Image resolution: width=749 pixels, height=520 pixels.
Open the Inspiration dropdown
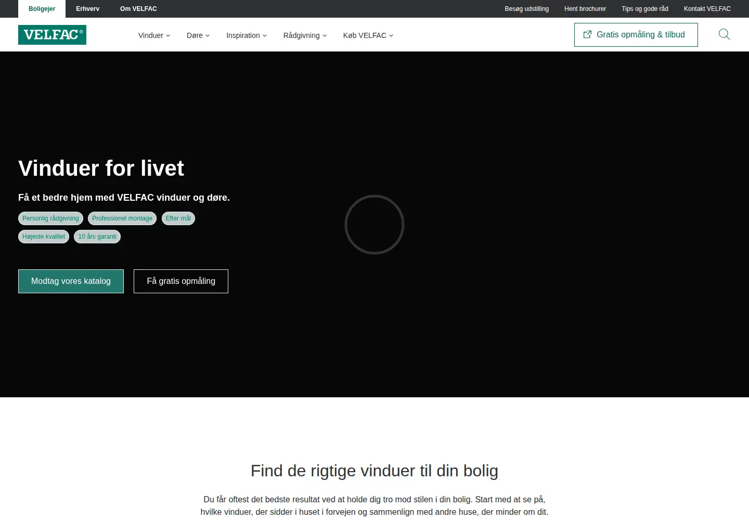[247, 35]
